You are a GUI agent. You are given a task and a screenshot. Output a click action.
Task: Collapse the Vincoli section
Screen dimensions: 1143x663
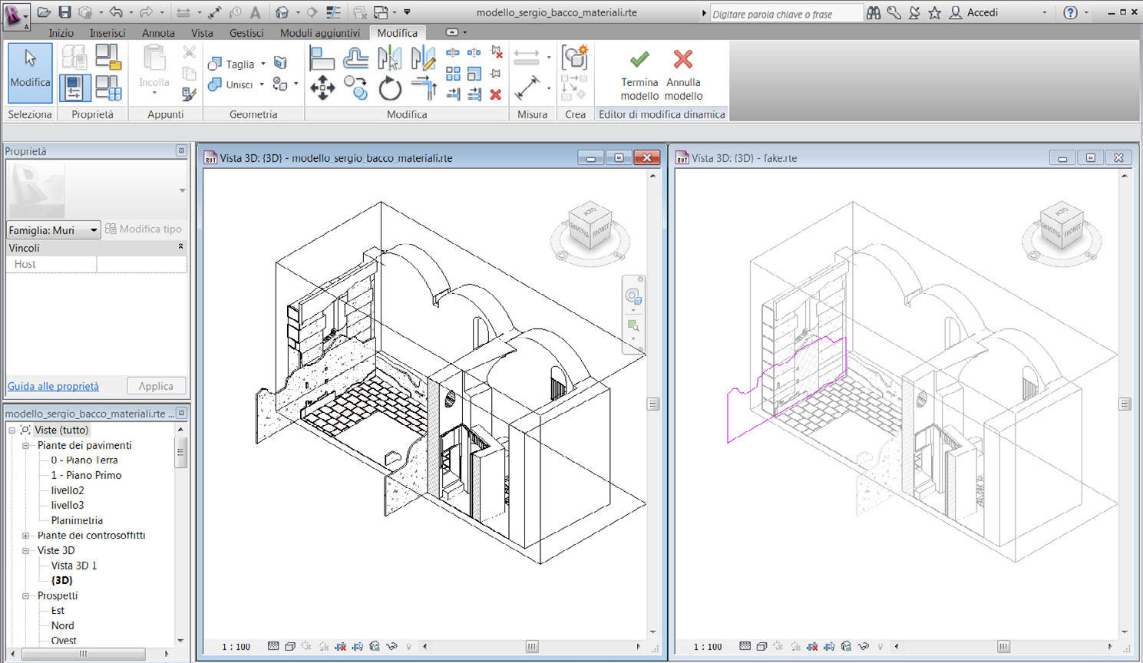pyautogui.click(x=181, y=247)
